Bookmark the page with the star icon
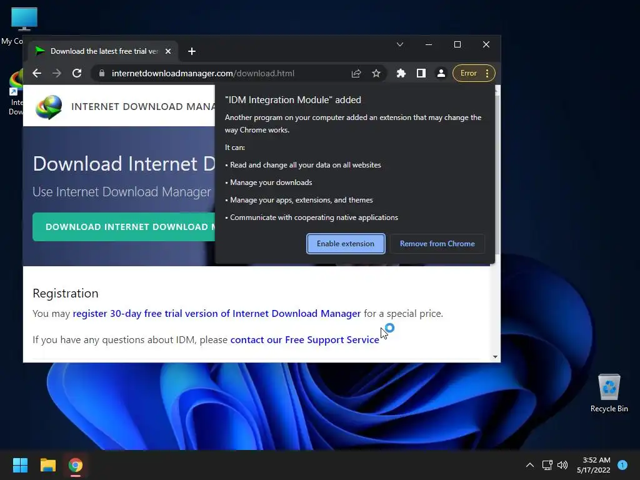The image size is (640, 480). (376, 73)
